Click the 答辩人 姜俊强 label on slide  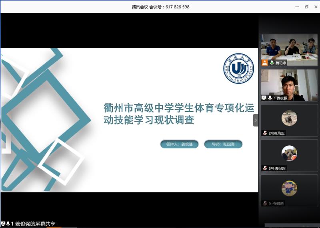tap(179, 145)
